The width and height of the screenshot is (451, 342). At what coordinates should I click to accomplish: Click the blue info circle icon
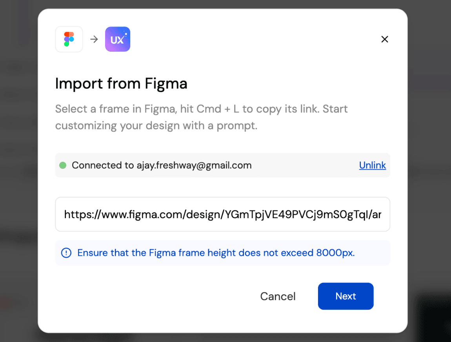(66, 253)
